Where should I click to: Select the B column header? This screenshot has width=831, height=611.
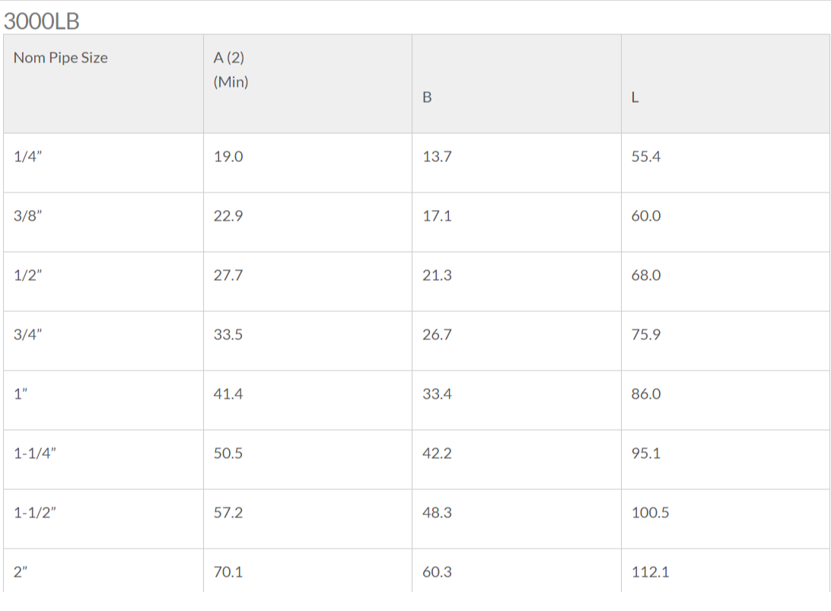[x=427, y=97]
